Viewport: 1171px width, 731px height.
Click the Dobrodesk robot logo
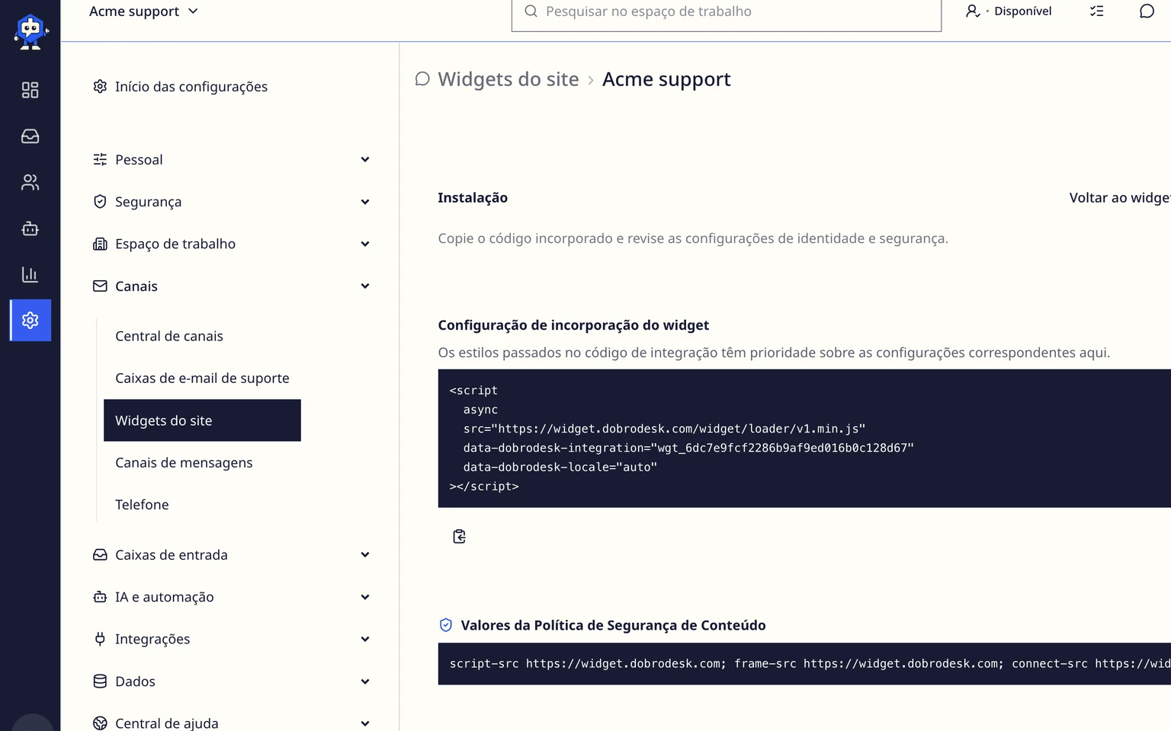click(30, 32)
